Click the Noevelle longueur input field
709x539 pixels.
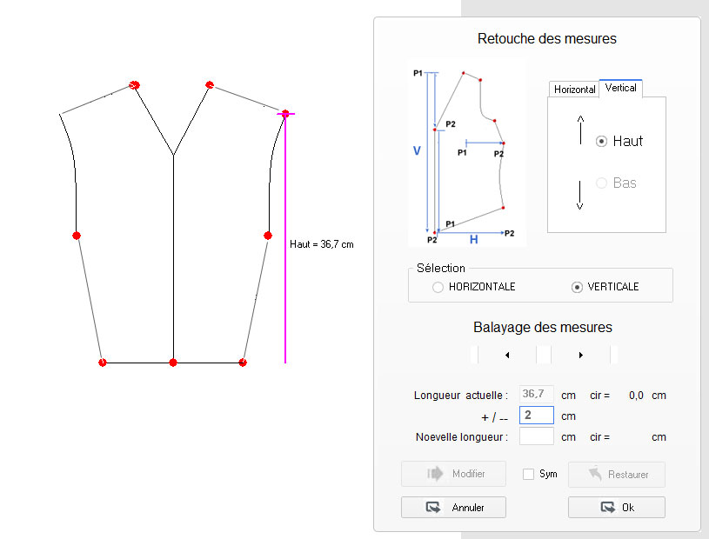(536, 436)
